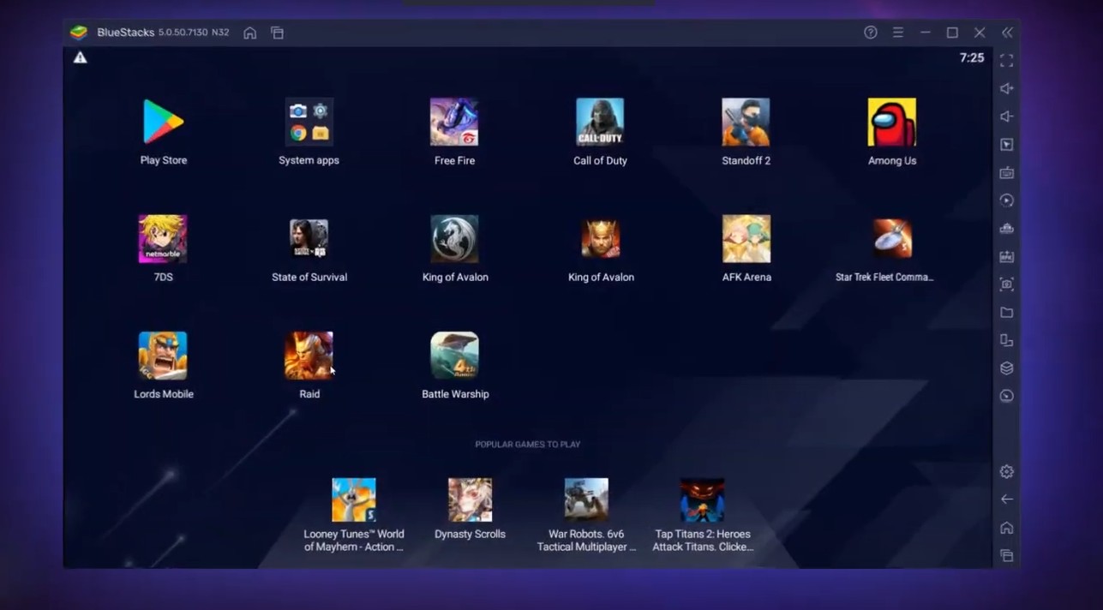This screenshot has height=610, width=1103.
Task: Increase volume from sidebar
Action: click(1007, 88)
